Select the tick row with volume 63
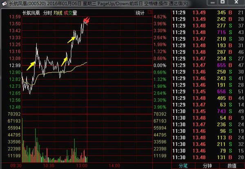This screenshot has height=169, width=245. click(x=208, y=105)
